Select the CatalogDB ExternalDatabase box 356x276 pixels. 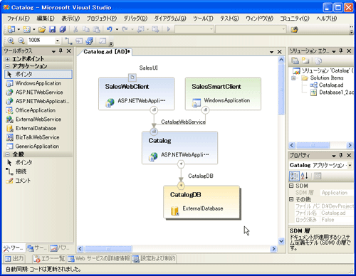click(201, 202)
